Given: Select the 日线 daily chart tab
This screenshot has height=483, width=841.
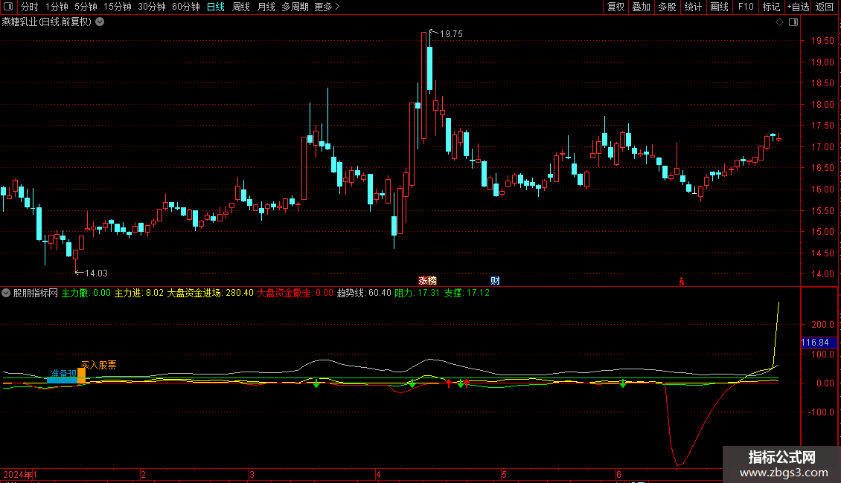Looking at the screenshot, I should 216,7.
